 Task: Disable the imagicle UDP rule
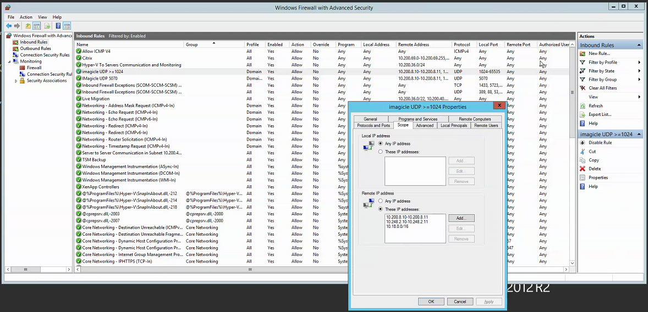click(x=600, y=143)
